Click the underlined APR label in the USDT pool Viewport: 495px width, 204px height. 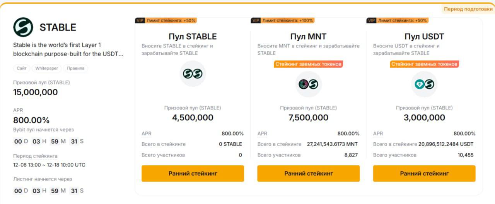click(x=378, y=134)
